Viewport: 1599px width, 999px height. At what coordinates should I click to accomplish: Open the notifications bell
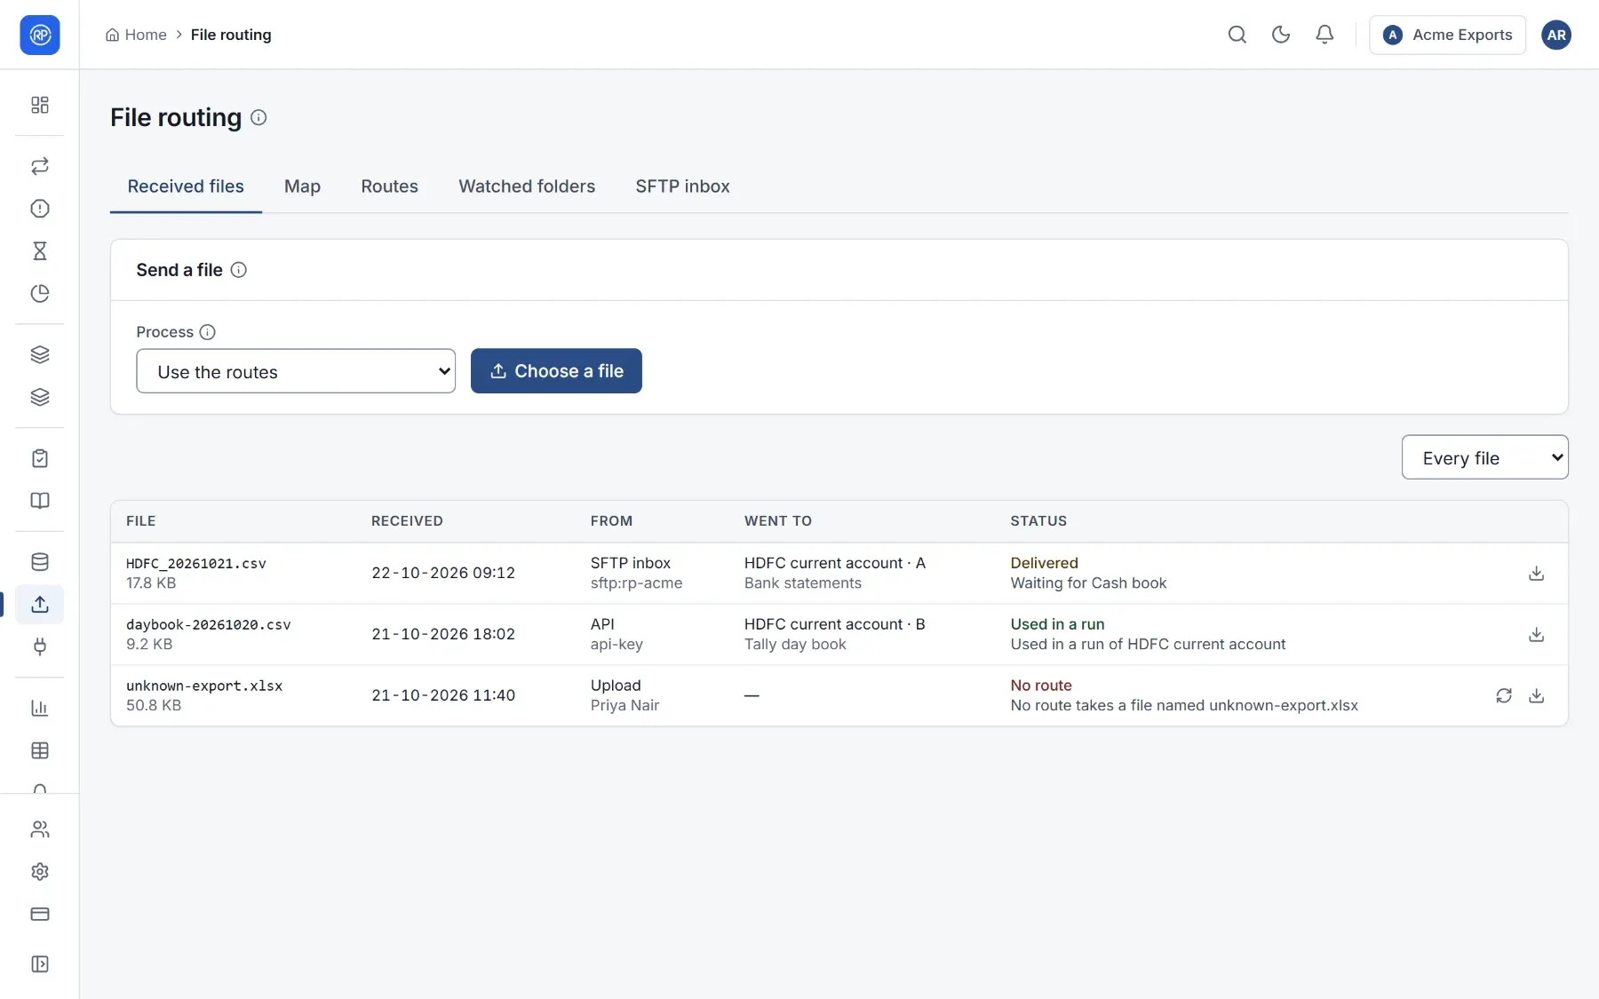coord(1325,35)
